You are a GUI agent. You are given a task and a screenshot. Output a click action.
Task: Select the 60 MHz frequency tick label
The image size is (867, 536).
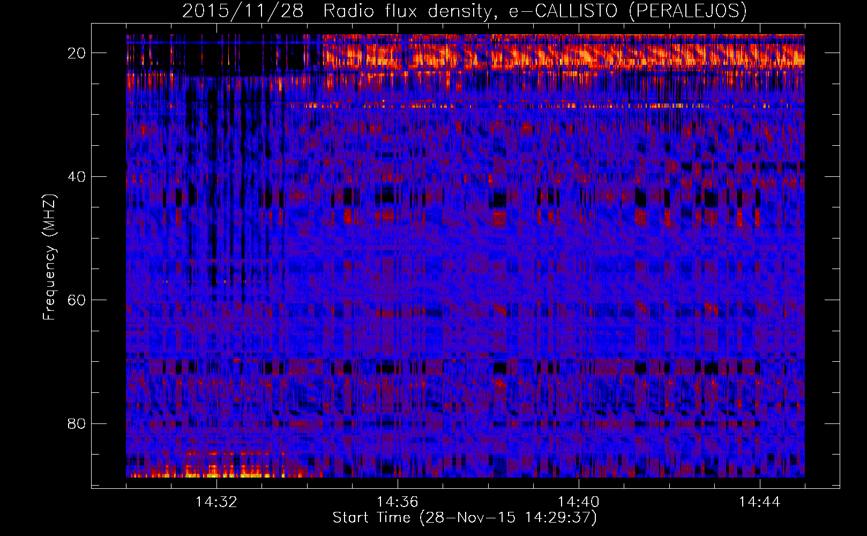77,300
